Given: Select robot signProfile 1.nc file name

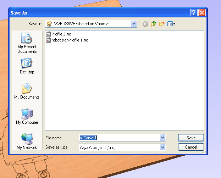Looking at the screenshot, I should tap(70, 40).
